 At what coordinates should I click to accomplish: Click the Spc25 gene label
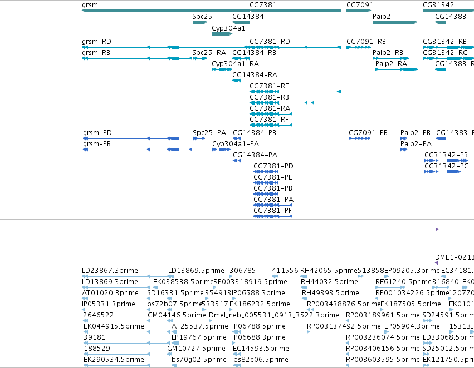202,17
